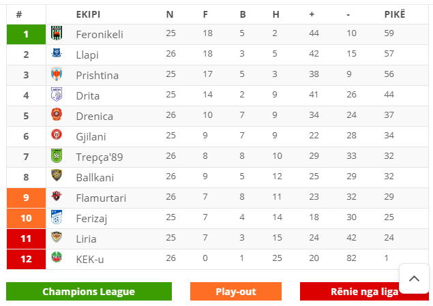Click the EKIPI column header
This screenshot has width=433, height=306.
(x=88, y=14)
